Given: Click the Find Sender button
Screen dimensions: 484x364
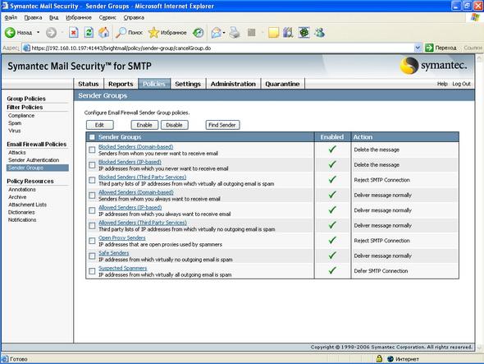Looking at the screenshot, I should 222,125.
